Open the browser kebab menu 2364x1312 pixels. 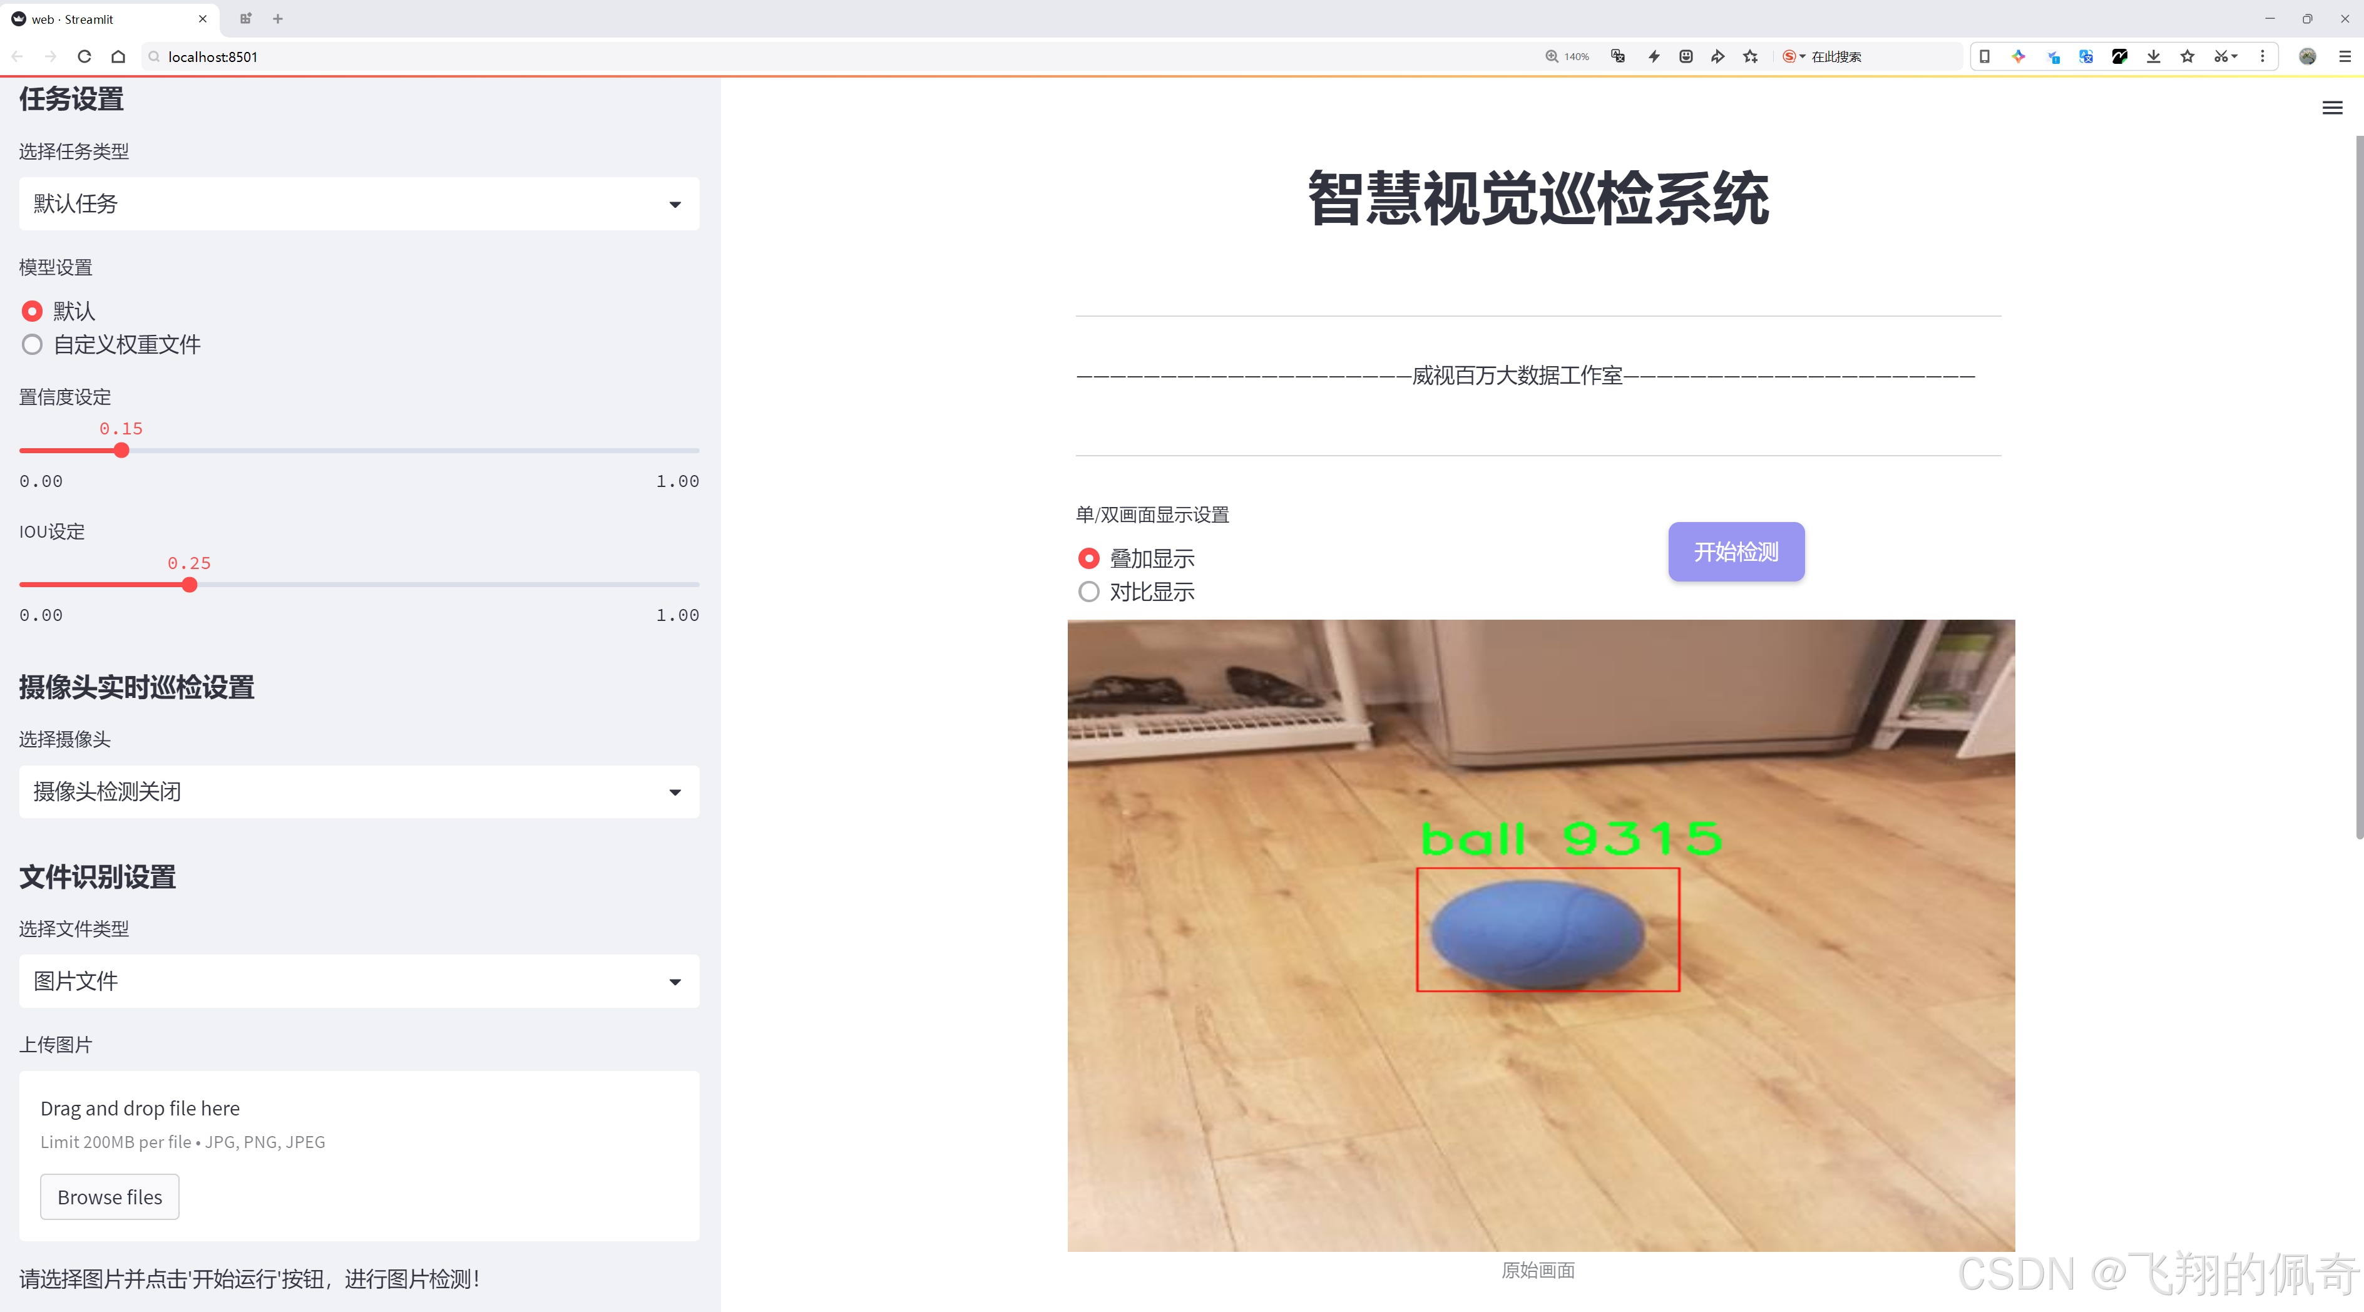coord(2263,56)
